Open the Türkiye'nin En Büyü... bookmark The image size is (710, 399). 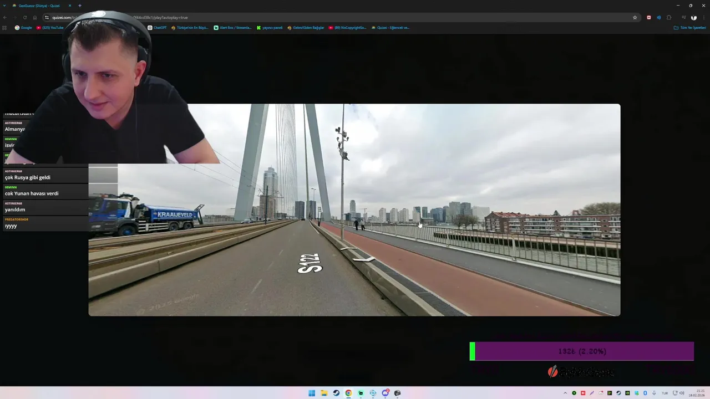point(190,28)
